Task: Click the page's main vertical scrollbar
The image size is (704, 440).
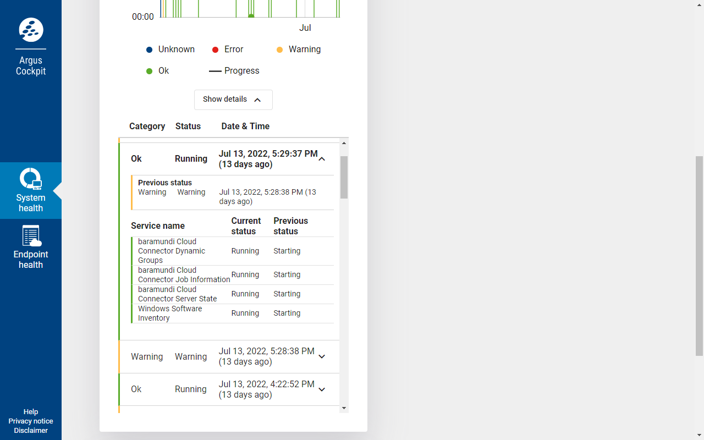Action: 699,256
